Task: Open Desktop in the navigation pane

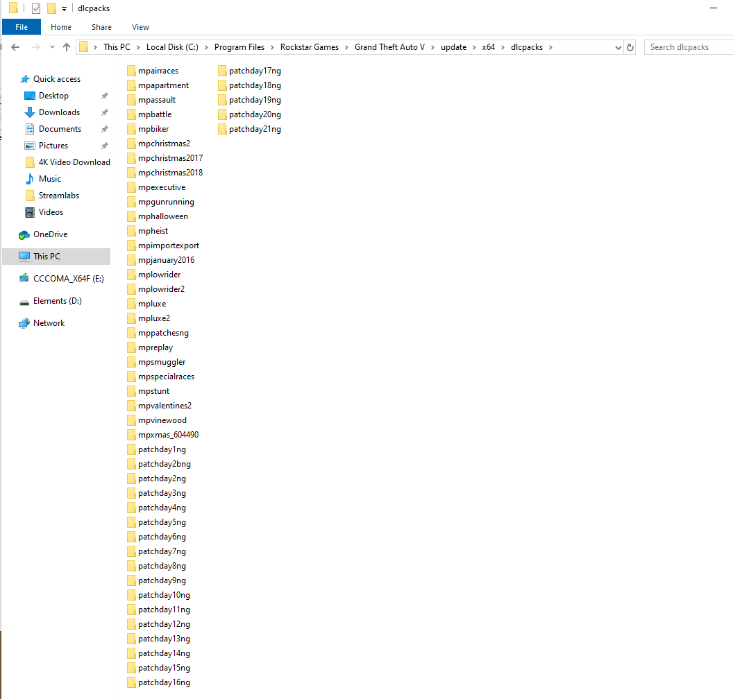Action: (53, 96)
